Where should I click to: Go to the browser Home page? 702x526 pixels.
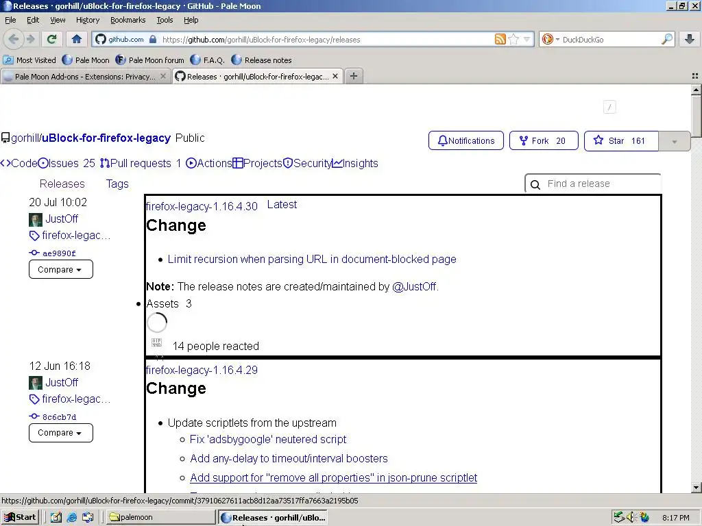coord(77,39)
